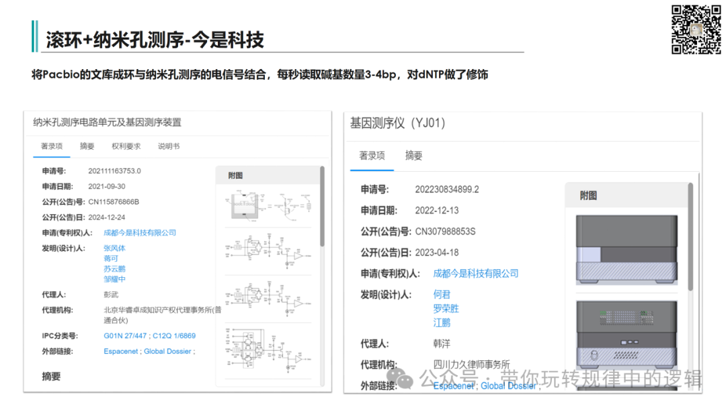Click slide heading 滚环+纳米孔测序-今是科技
The height and width of the screenshot is (408, 726).
[x=155, y=40]
